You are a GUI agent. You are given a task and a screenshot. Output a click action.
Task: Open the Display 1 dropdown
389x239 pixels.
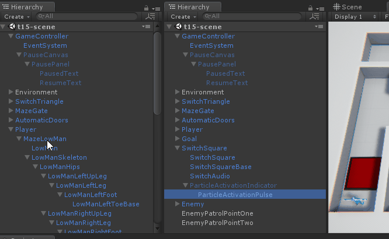[355, 16]
